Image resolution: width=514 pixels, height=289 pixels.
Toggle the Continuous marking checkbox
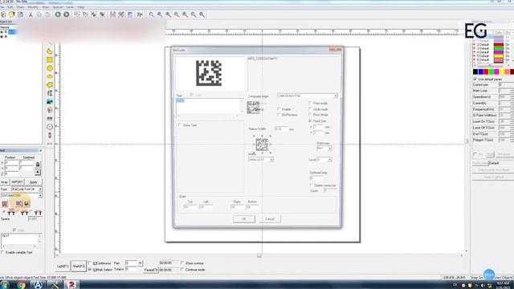[x=90, y=263]
